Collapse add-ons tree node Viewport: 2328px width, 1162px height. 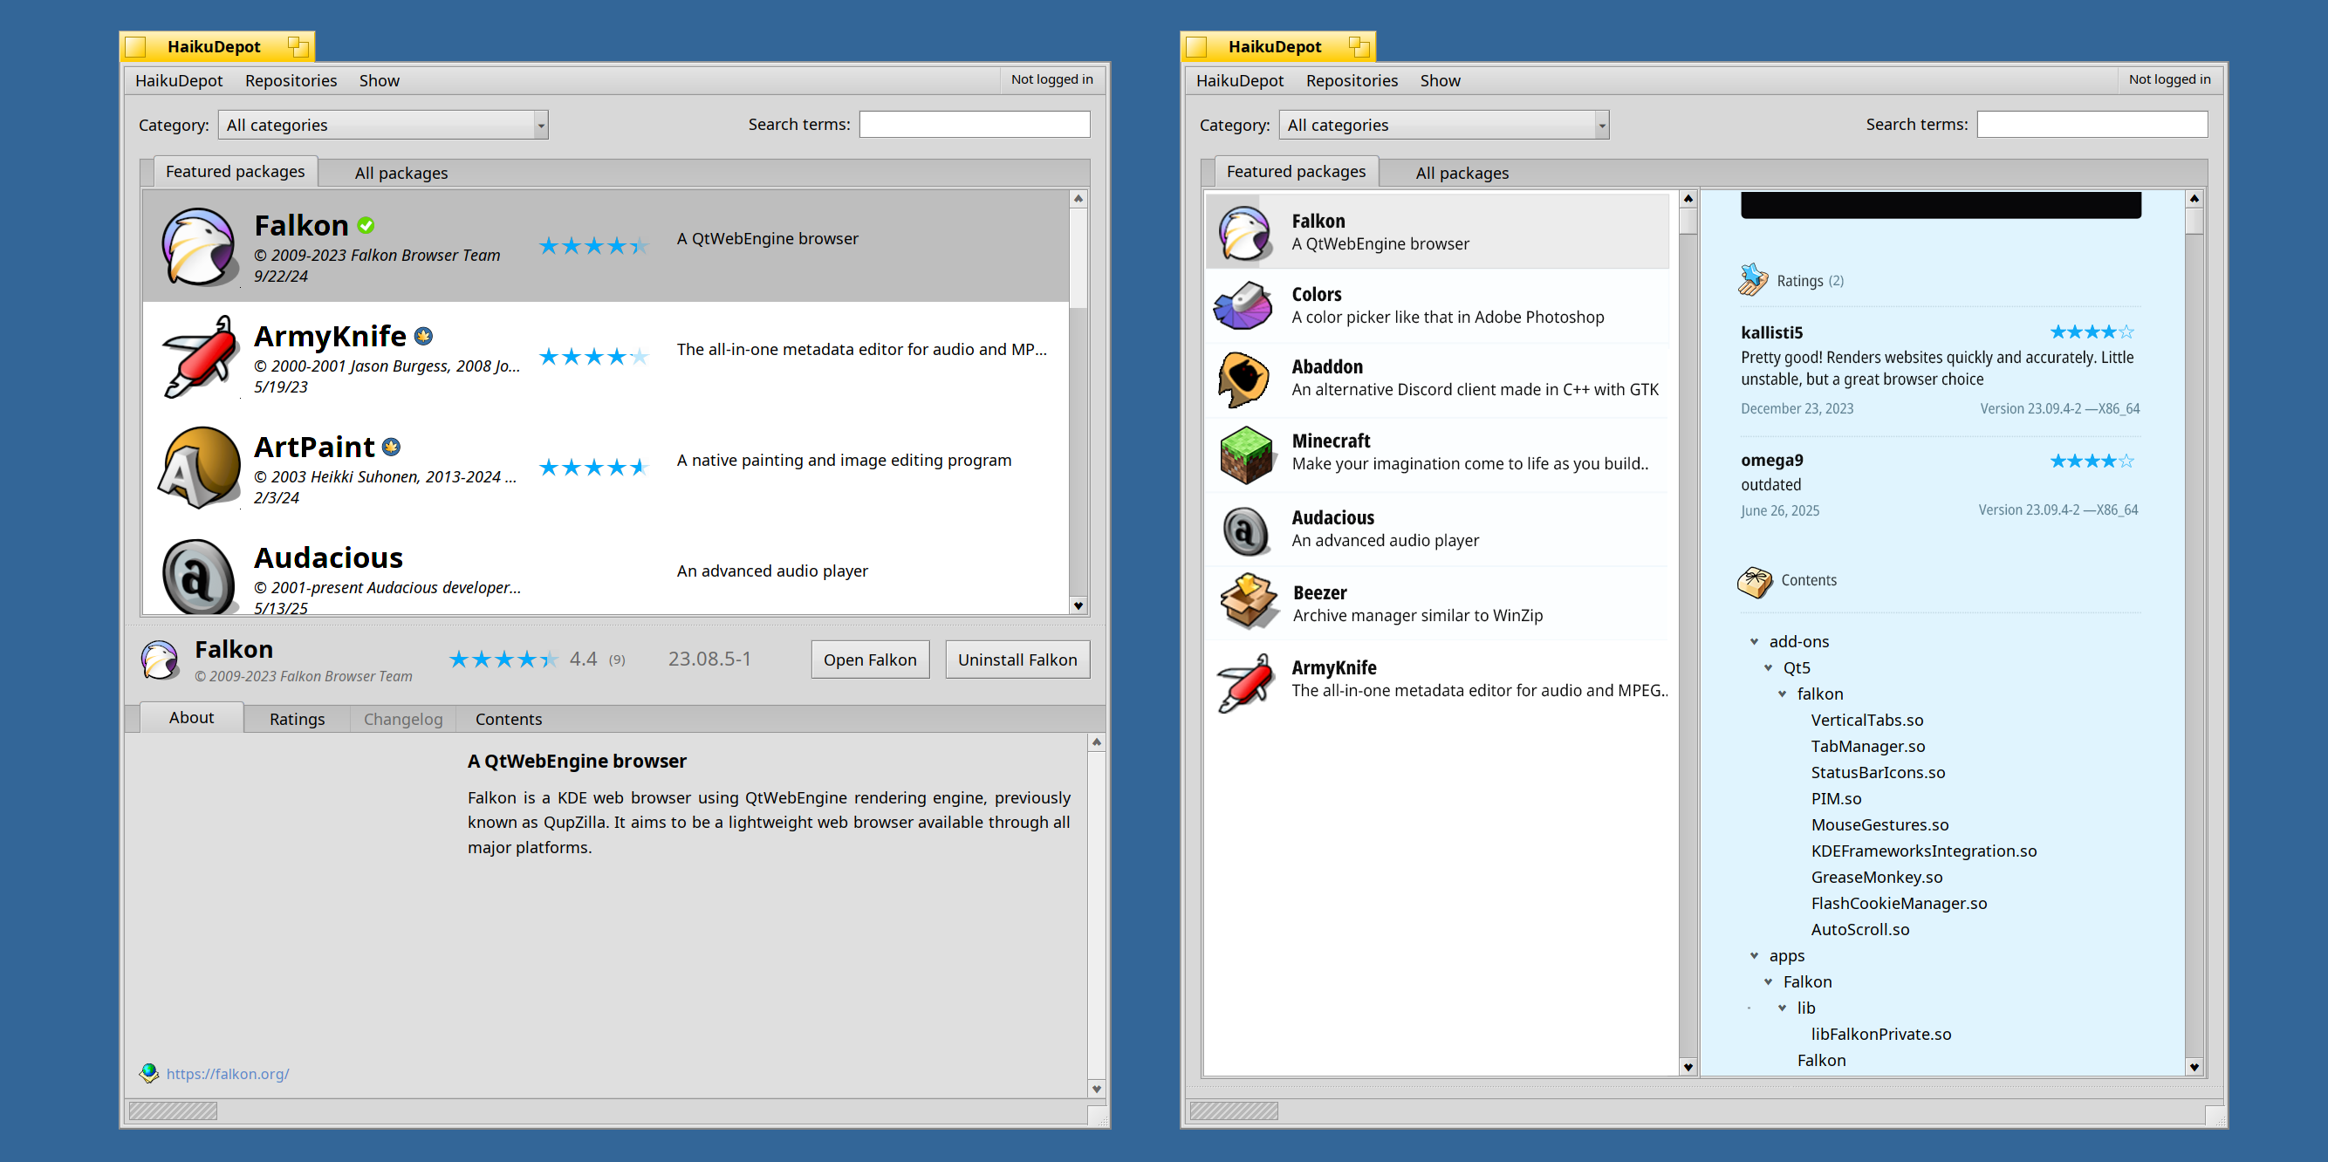point(1754,641)
